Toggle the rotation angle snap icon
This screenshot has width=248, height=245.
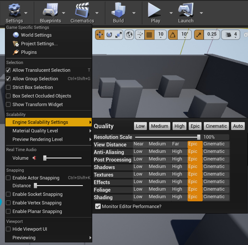pyautogui.click(x=172, y=34)
